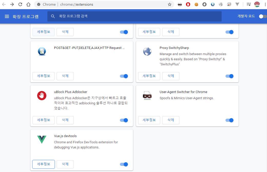Disable the Vue.js devtools toggle

(124, 164)
